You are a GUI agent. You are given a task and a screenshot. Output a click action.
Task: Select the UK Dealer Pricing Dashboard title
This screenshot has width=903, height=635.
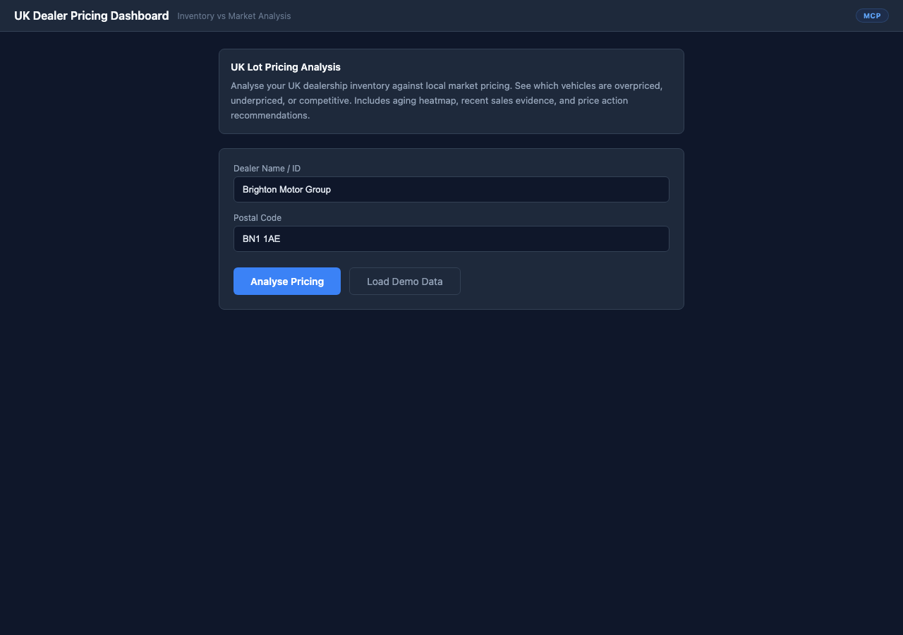[92, 16]
